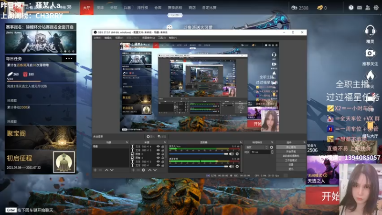Click the 工作室模式 button in OBS

pos(291,160)
